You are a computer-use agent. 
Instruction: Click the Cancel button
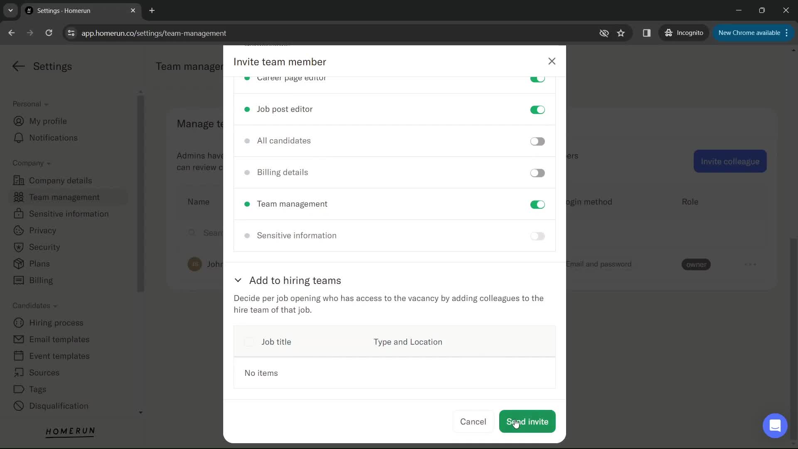click(473, 422)
